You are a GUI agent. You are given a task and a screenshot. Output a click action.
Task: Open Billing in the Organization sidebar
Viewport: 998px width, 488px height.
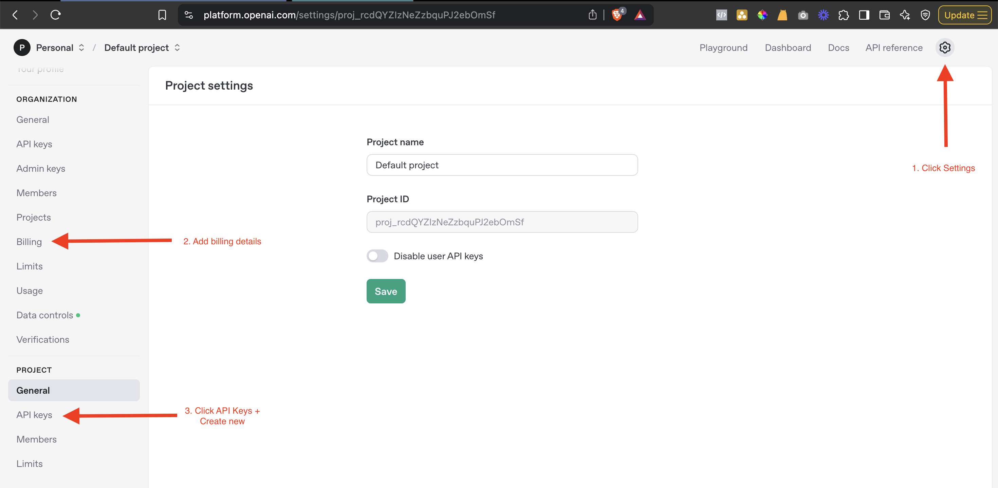point(29,242)
